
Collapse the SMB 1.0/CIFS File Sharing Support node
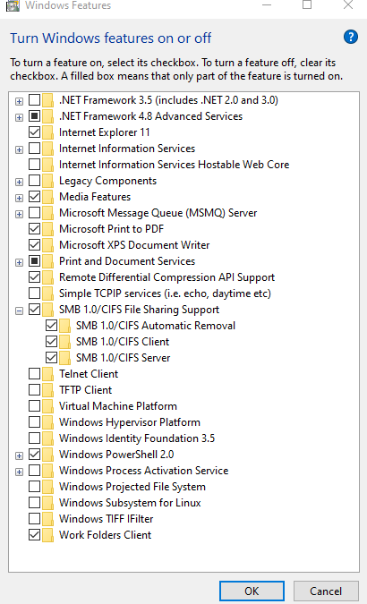click(x=19, y=311)
